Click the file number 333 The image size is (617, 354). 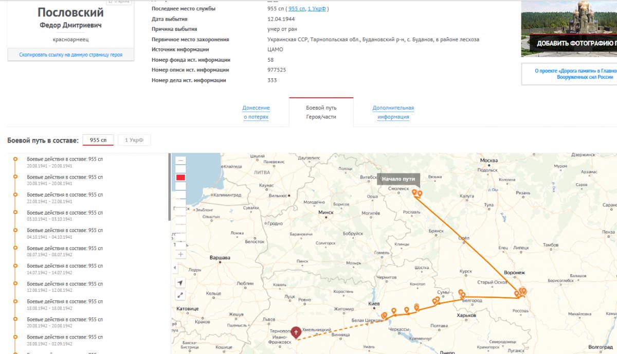(272, 80)
